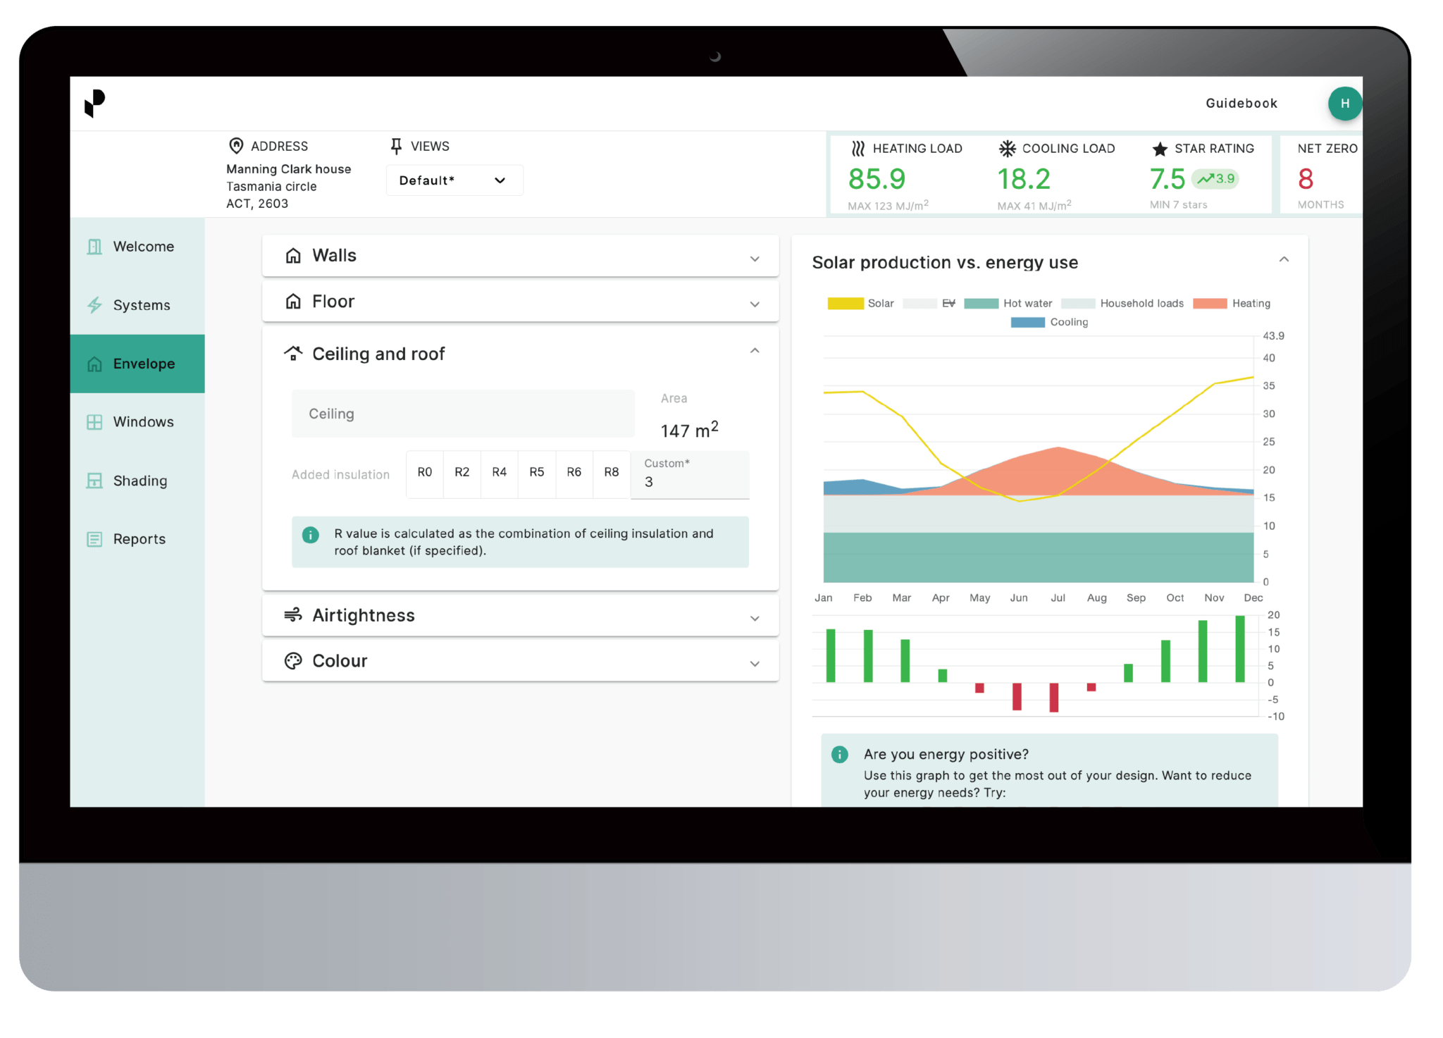Toggle the R8 added insulation value
This screenshot has height=1038, width=1443.
611,473
